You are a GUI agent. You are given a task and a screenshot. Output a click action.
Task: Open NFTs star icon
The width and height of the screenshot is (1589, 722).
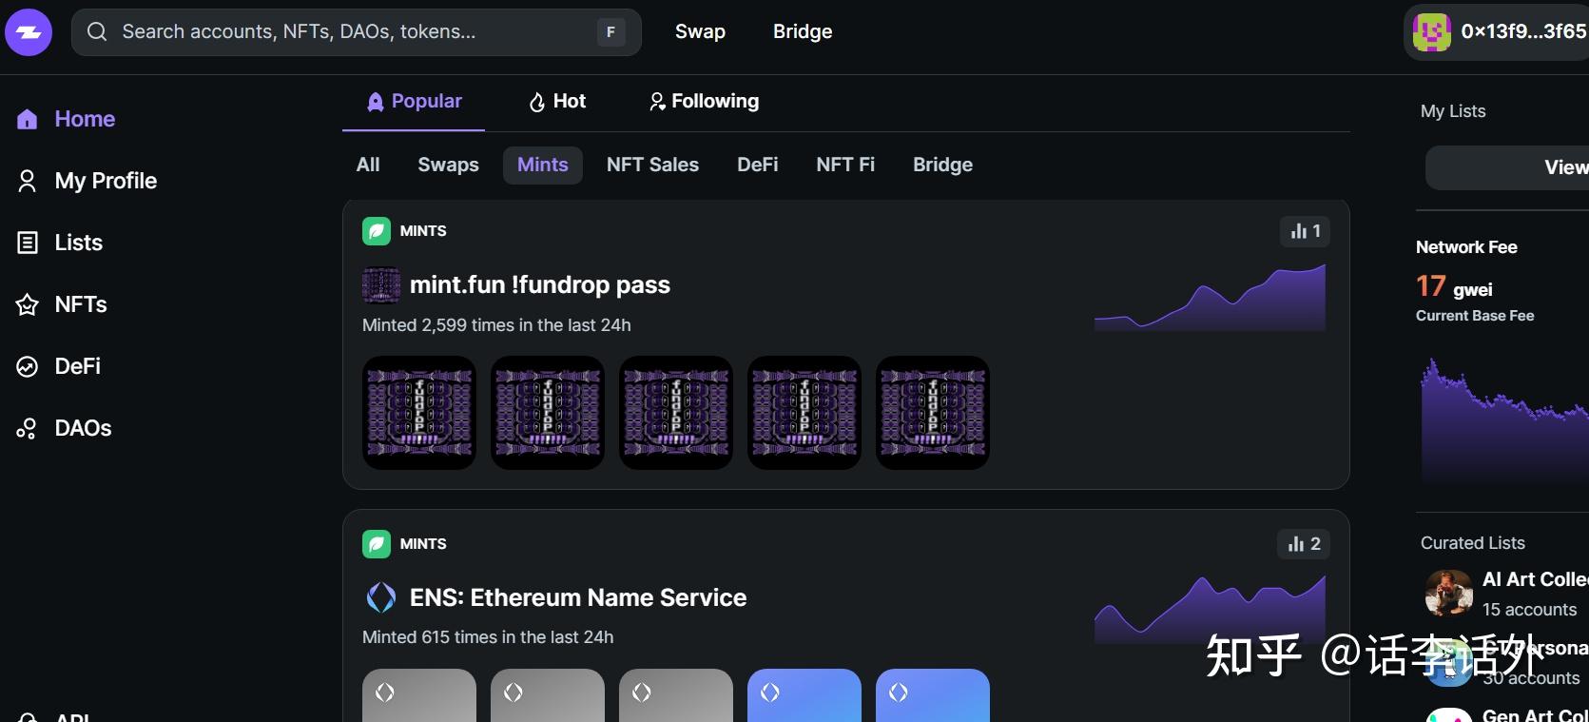tap(28, 304)
